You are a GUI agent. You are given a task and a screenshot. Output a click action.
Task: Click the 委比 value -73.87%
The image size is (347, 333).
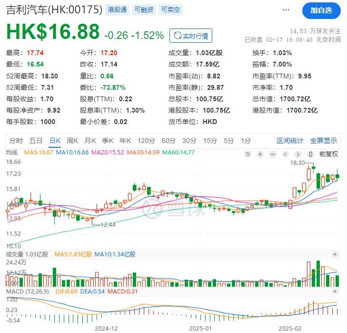pyautogui.click(x=114, y=88)
